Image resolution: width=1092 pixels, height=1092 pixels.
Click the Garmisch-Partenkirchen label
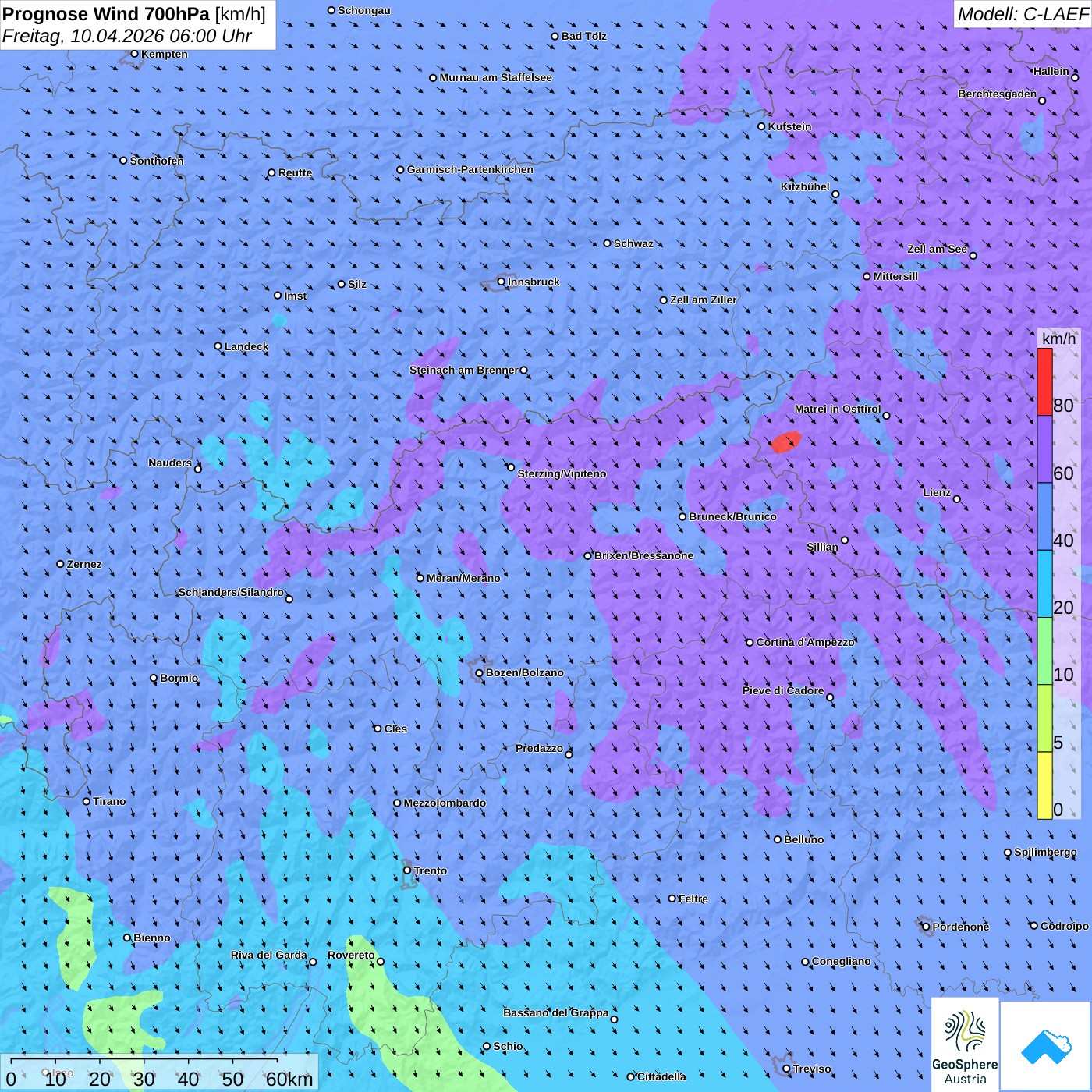470,169
